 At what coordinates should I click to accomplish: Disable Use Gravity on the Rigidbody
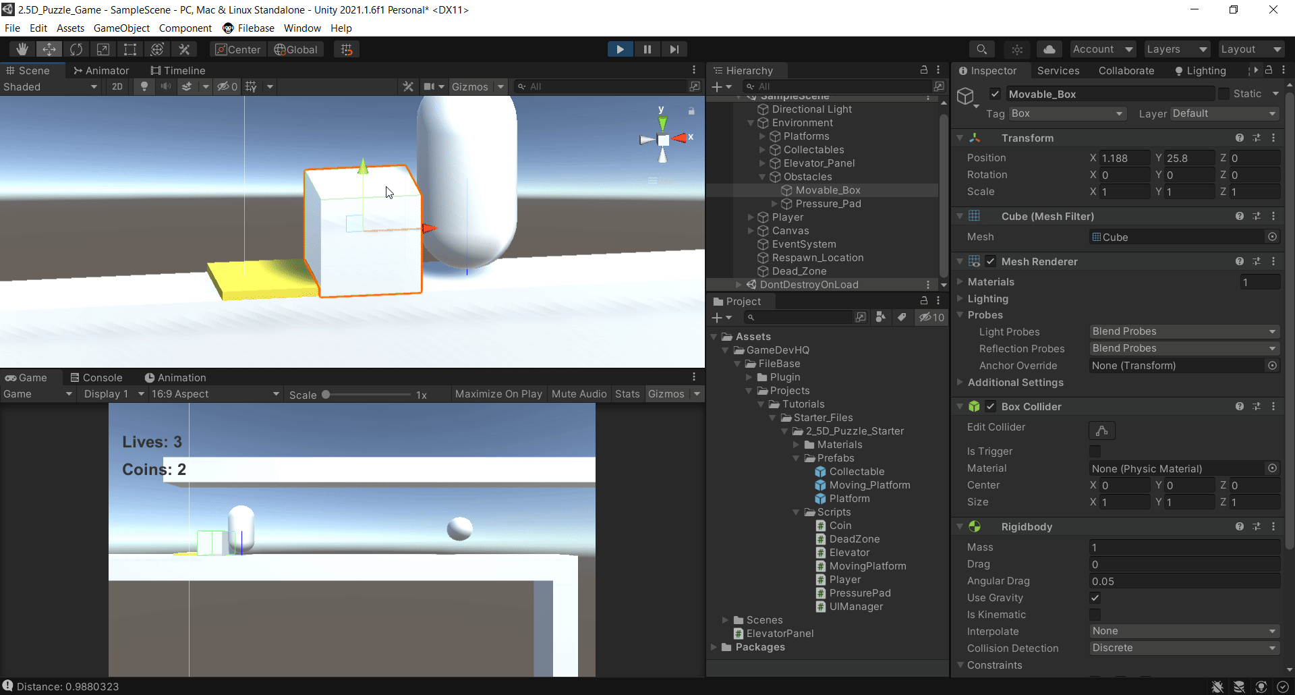[x=1095, y=598]
